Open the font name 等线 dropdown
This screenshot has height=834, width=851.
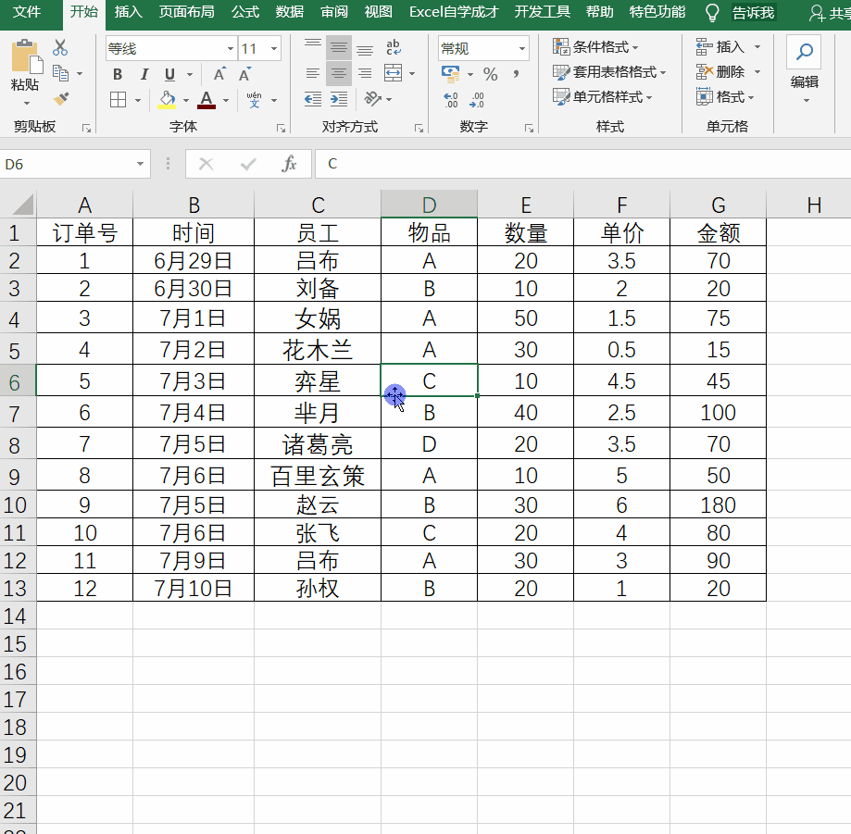(231, 49)
